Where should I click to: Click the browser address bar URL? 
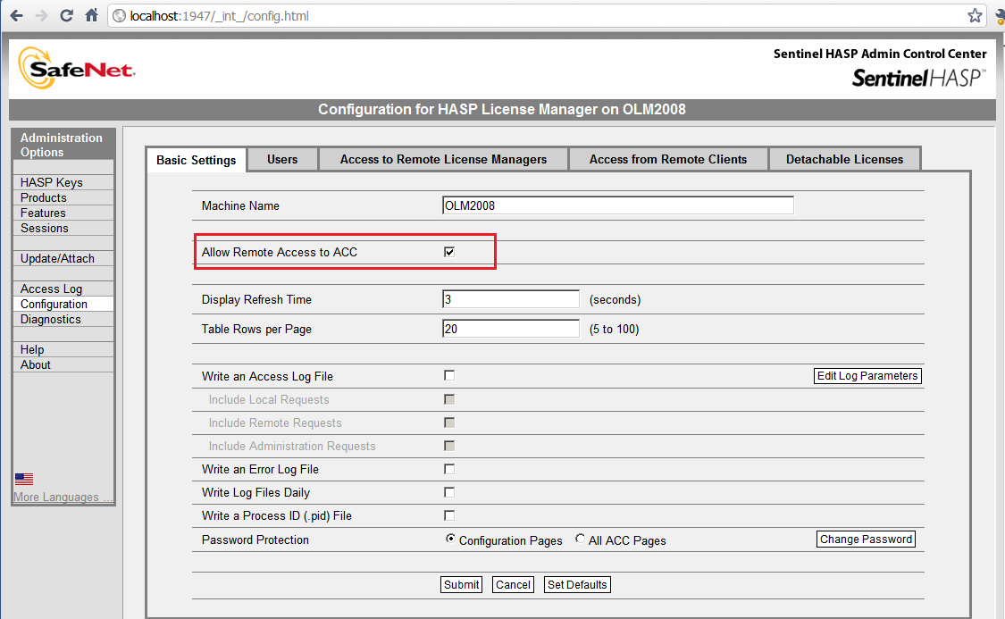pyautogui.click(x=219, y=16)
